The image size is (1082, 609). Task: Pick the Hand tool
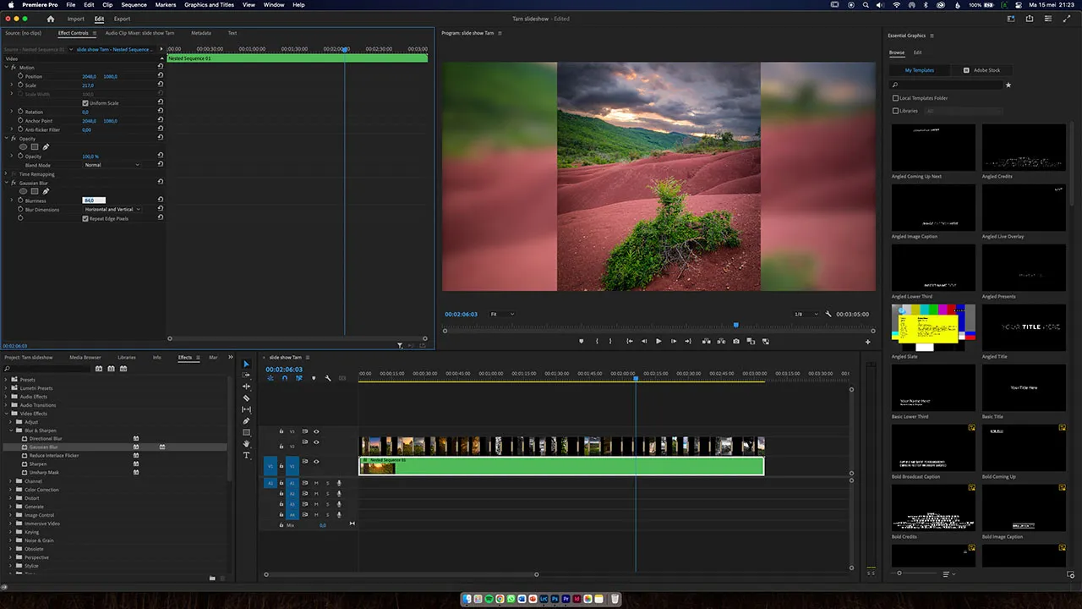246,443
